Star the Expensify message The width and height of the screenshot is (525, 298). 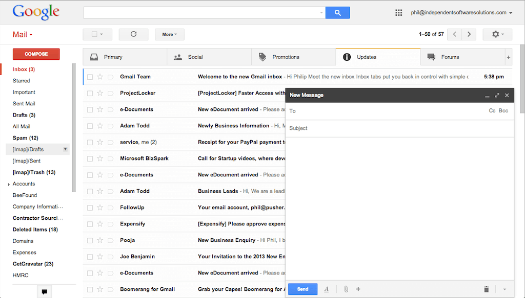click(100, 224)
